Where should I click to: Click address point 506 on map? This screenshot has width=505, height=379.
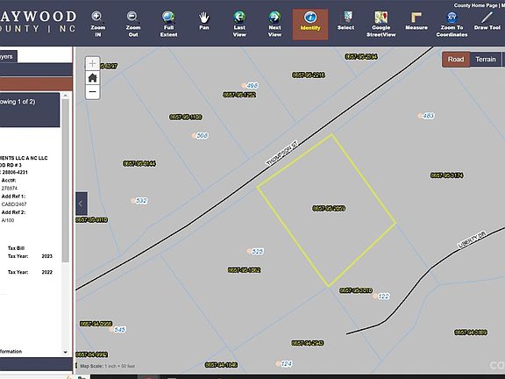point(200,136)
